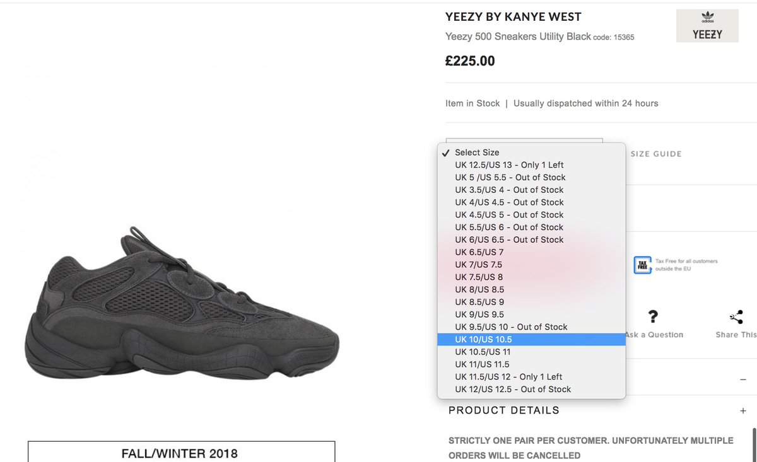Click the page scrollbar on right edge

click(x=754, y=444)
